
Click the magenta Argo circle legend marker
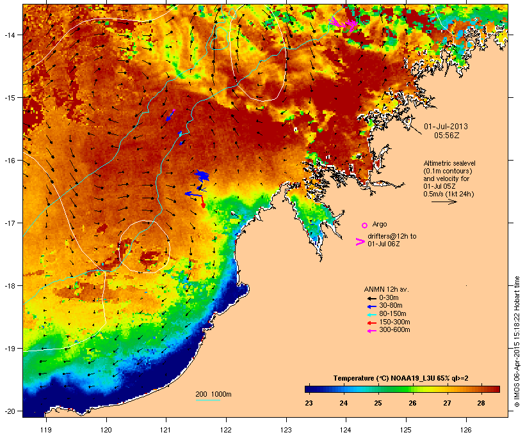pos(365,225)
